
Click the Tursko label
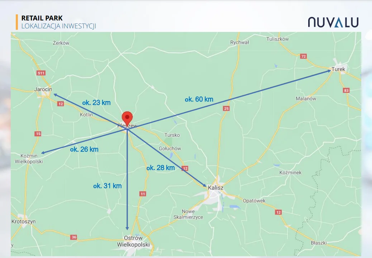[172, 135]
